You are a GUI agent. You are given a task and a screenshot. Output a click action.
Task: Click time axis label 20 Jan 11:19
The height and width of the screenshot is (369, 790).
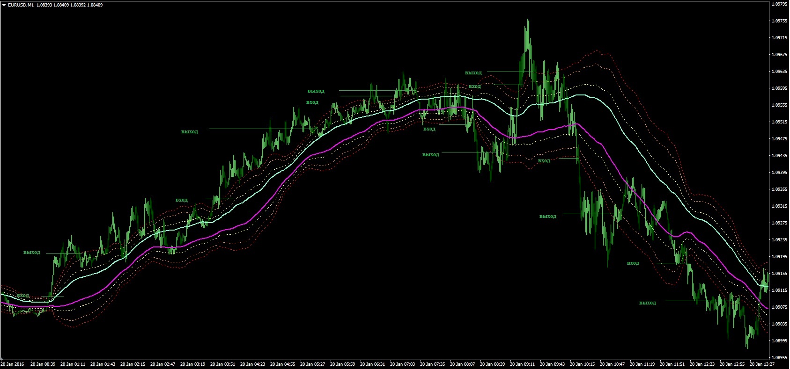642,364
